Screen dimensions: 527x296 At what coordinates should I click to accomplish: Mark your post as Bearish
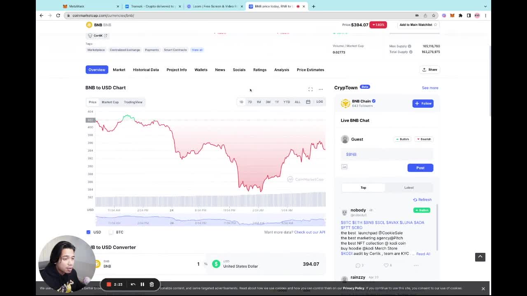(423, 139)
